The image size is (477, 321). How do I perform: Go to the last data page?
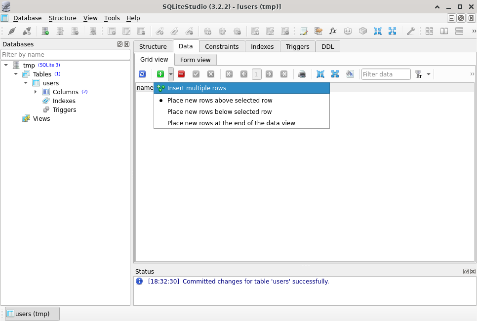(x=284, y=74)
